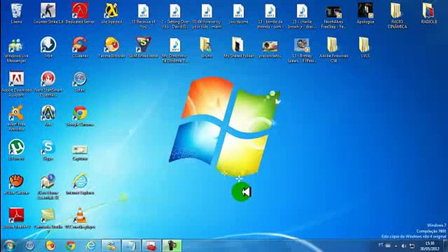Select the 'Mc Controno' MP3 file

(x=175, y=50)
